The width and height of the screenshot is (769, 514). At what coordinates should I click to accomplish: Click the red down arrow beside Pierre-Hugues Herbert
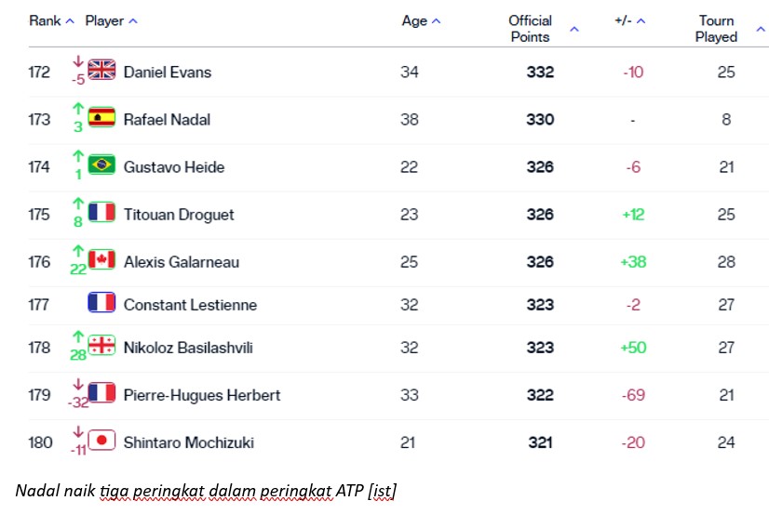coord(78,385)
